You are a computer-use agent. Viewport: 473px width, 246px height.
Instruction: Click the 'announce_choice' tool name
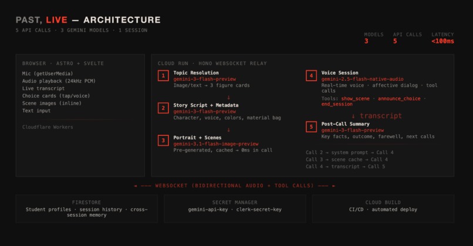399,98
